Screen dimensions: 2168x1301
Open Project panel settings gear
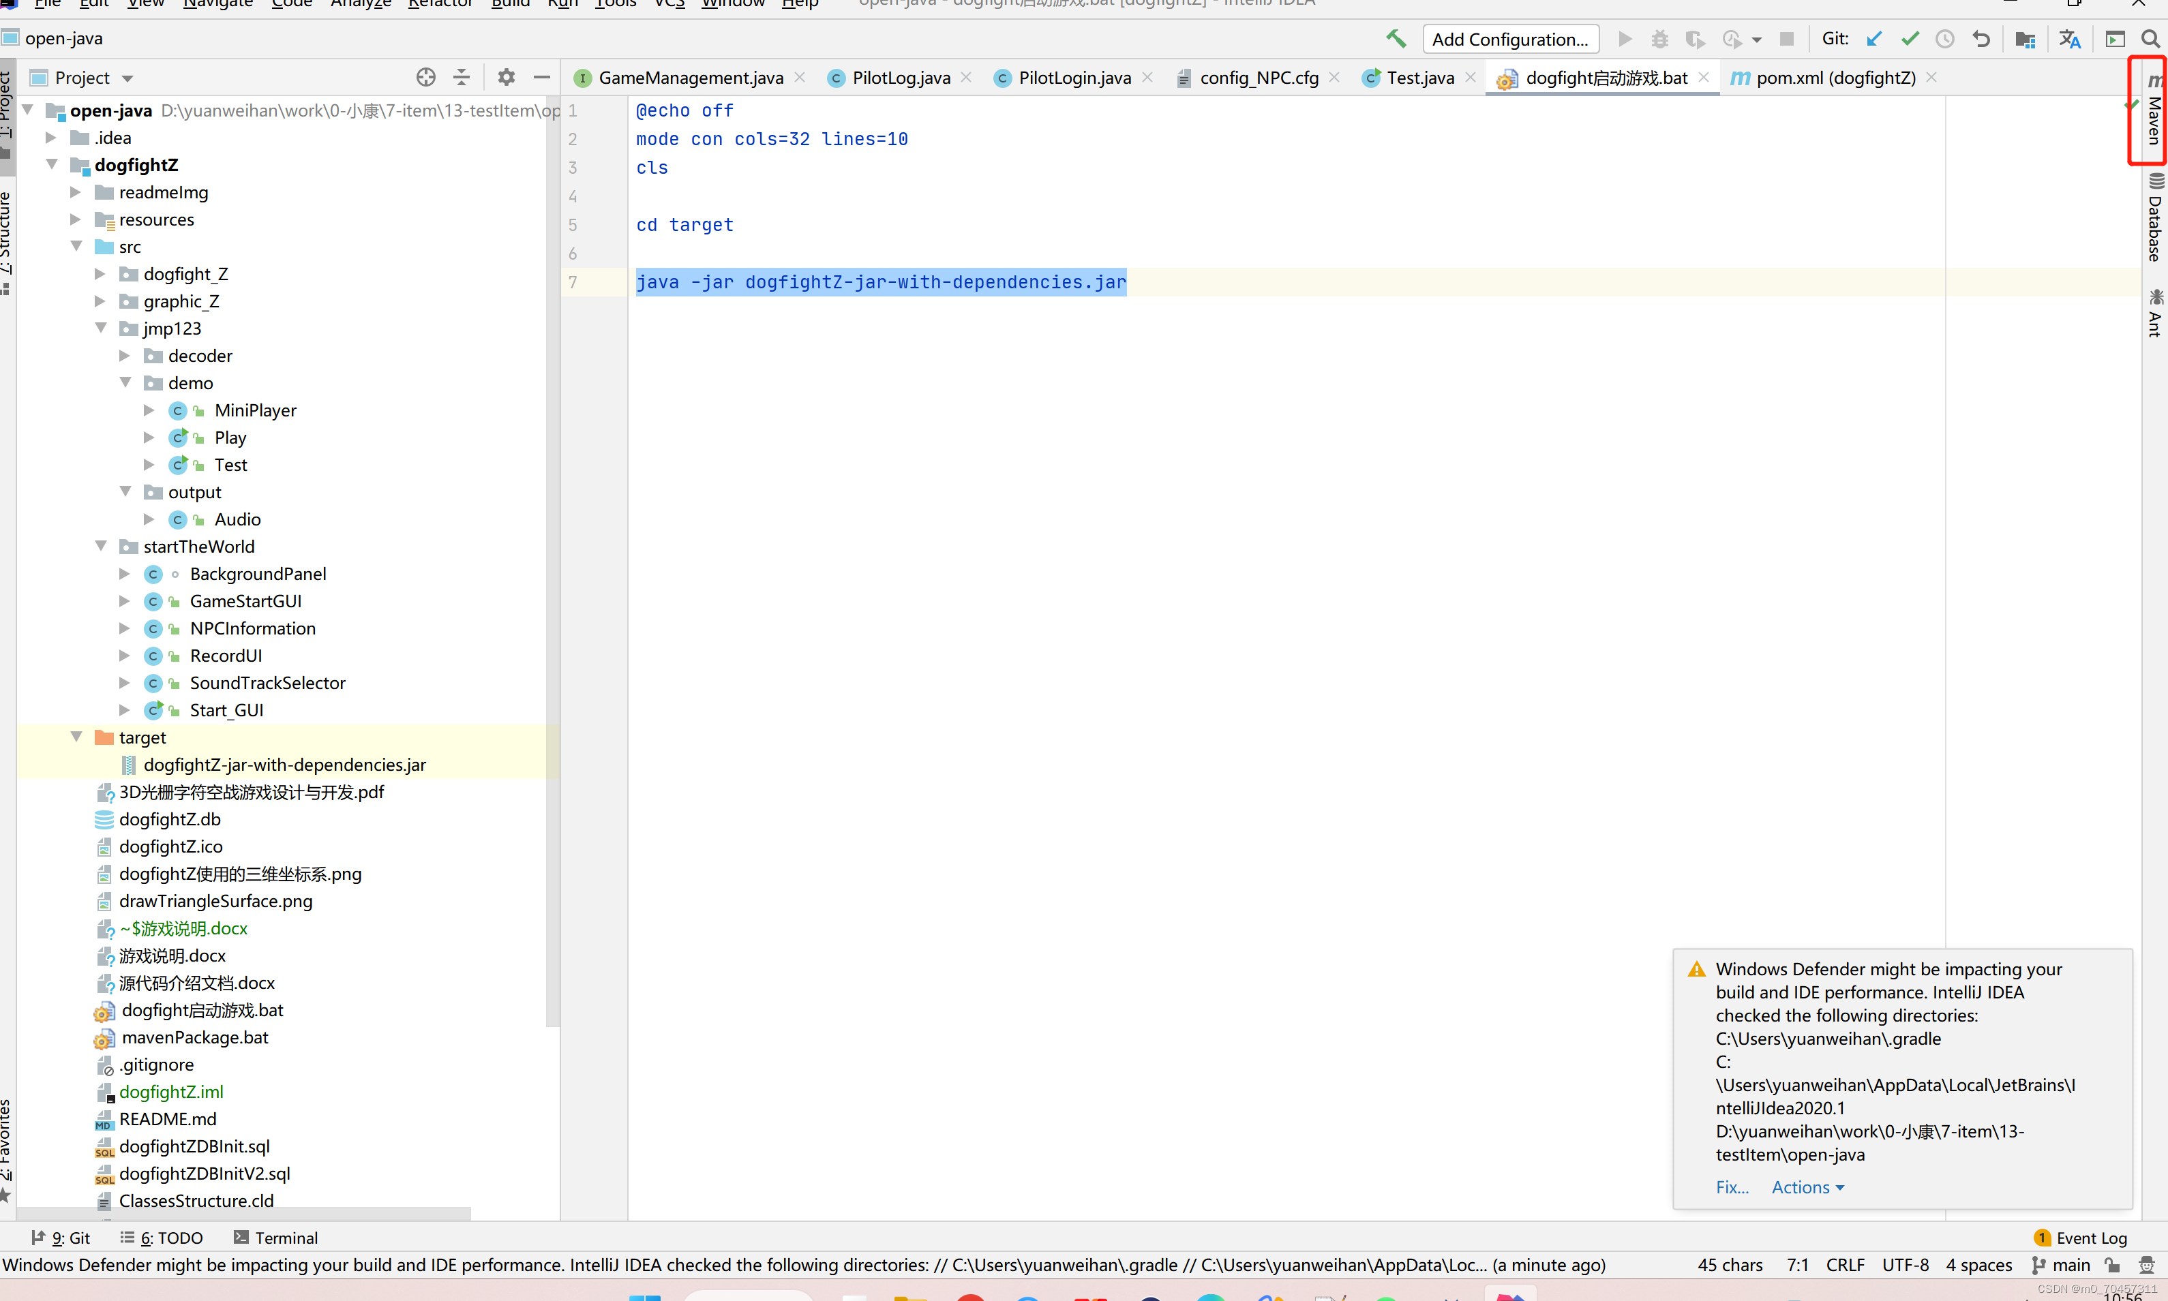(506, 77)
